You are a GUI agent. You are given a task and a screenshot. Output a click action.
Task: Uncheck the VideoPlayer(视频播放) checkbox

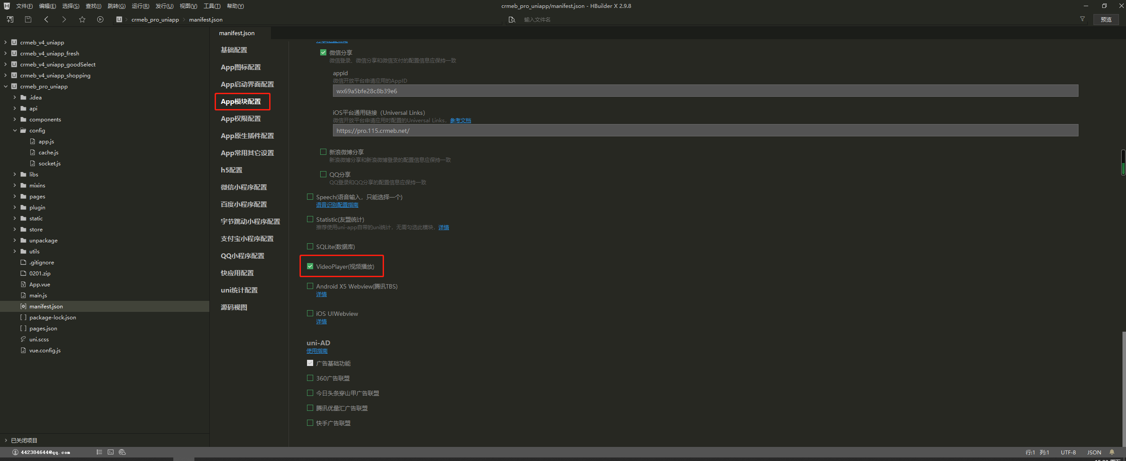click(310, 266)
